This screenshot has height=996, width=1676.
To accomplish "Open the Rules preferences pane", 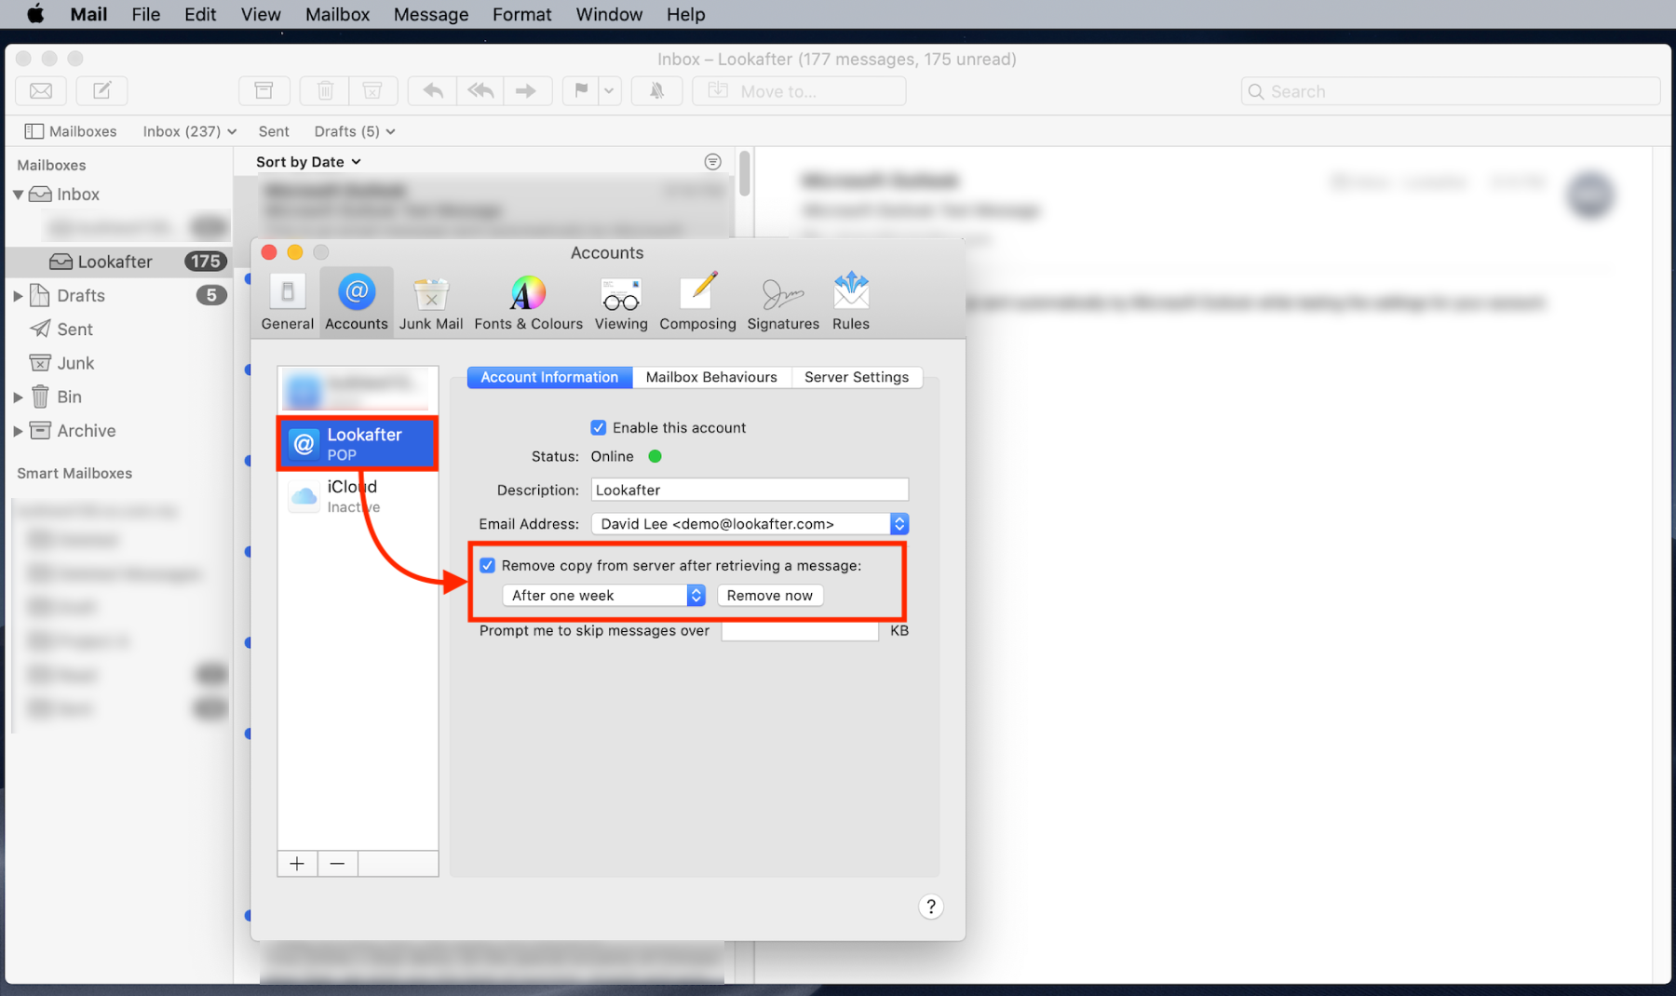I will tap(850, 302).
